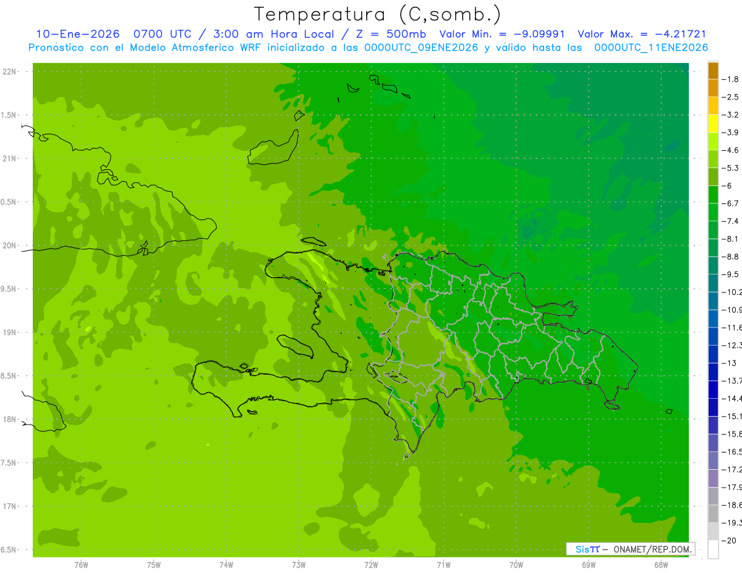The height and width of the screenshot is (573, 742).
Task: Choose the orange swatch between -1.8 and -2.5
Action: click(x=713, y=88)
